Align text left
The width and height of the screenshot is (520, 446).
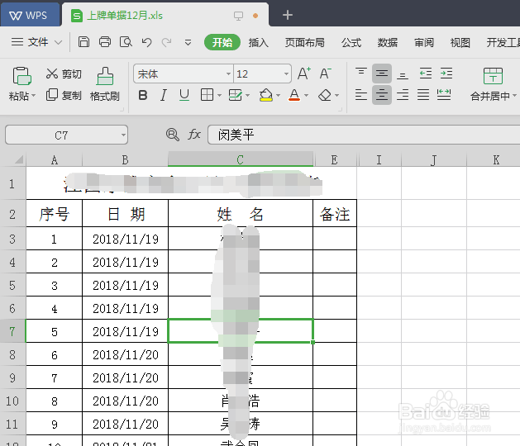pos(361,95)
